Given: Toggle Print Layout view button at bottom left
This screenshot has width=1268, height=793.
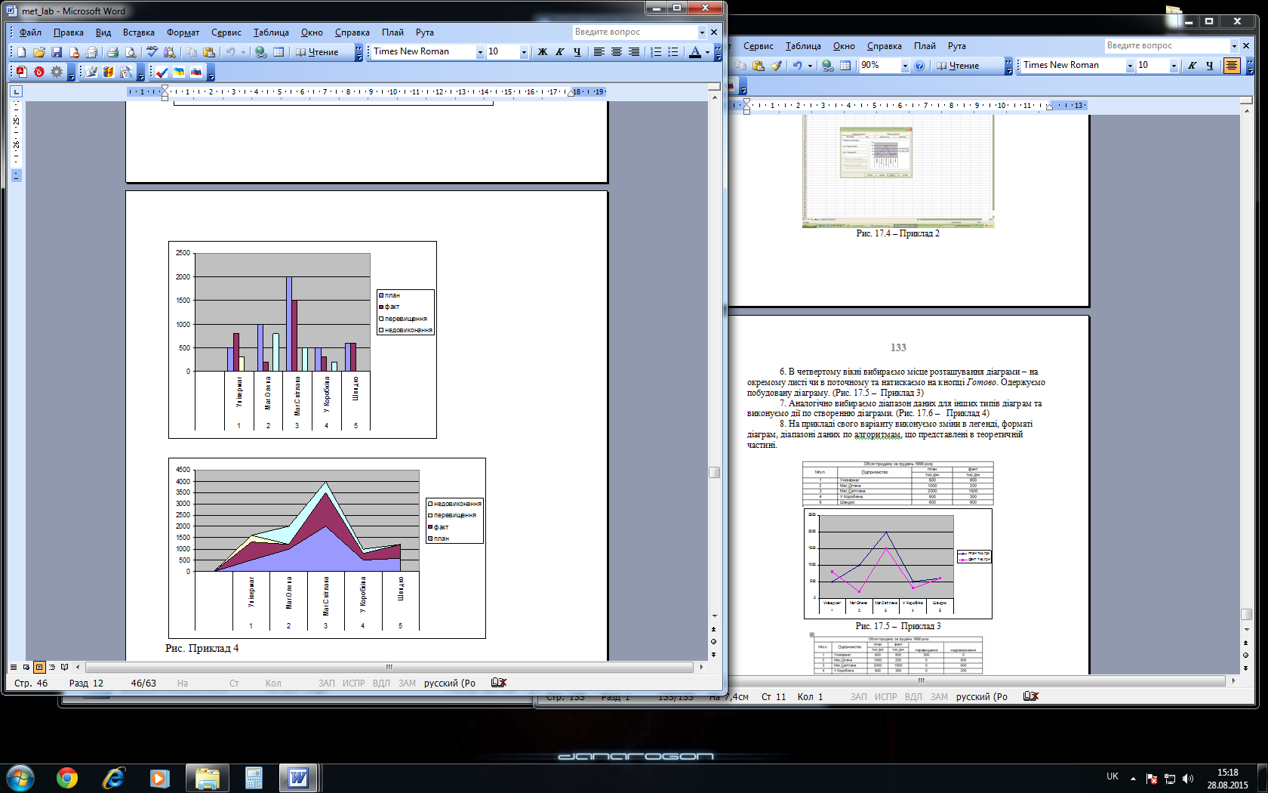Looking at the screenshot, I should (39, 667).
